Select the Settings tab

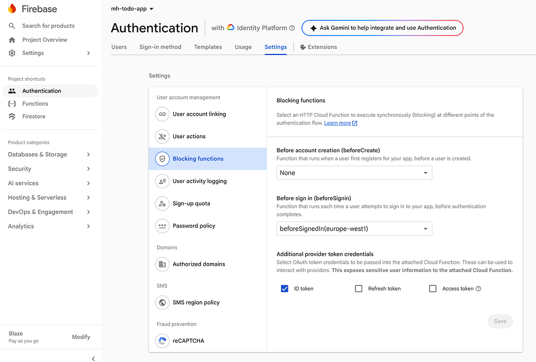click(275, 47)
